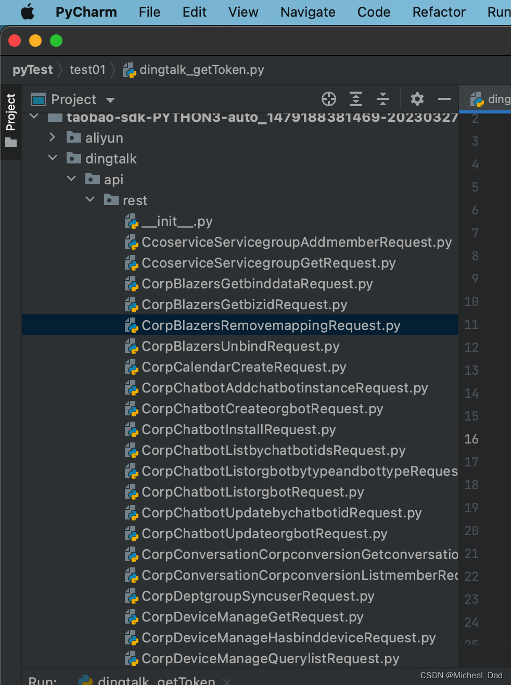The height and width of the screenshot is (685, 511).
Task: Select the CorpChatbotListorgbotbytypeandbottypeRequest file
Action: click(299, 471)
